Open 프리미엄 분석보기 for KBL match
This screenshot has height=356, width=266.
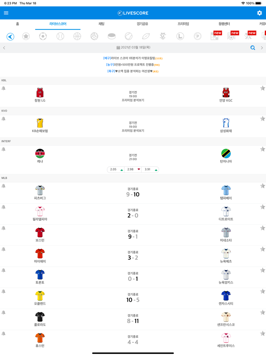[133, 100]
